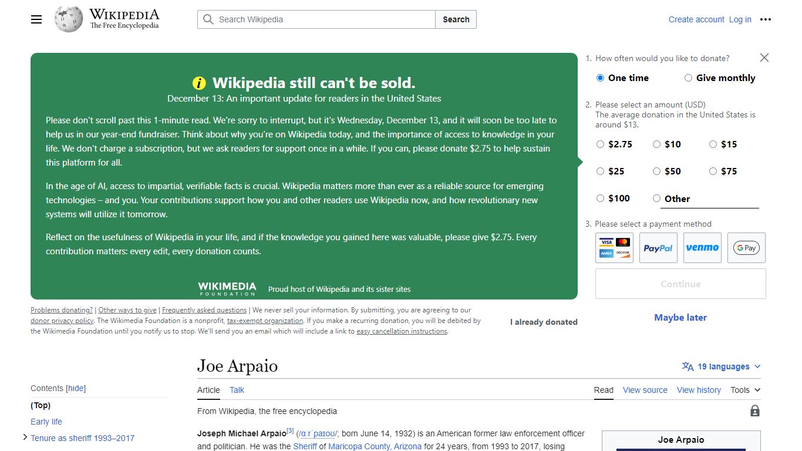The width and height of the screenshot is (802, 451).
Task: Click Log in link
Action: tap(740, 19)
